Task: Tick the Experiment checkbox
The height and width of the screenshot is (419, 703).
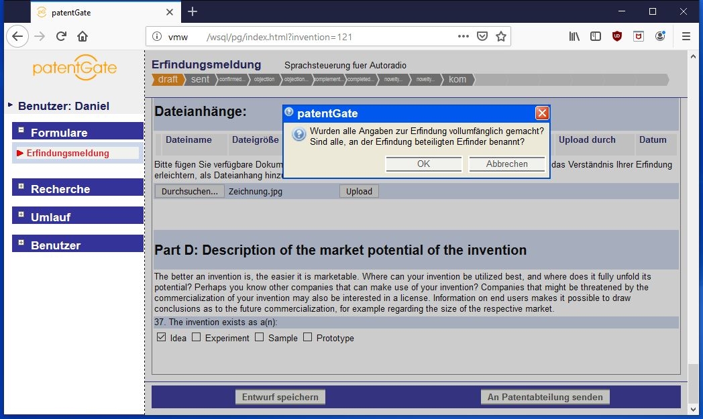Action: [197, 337]
